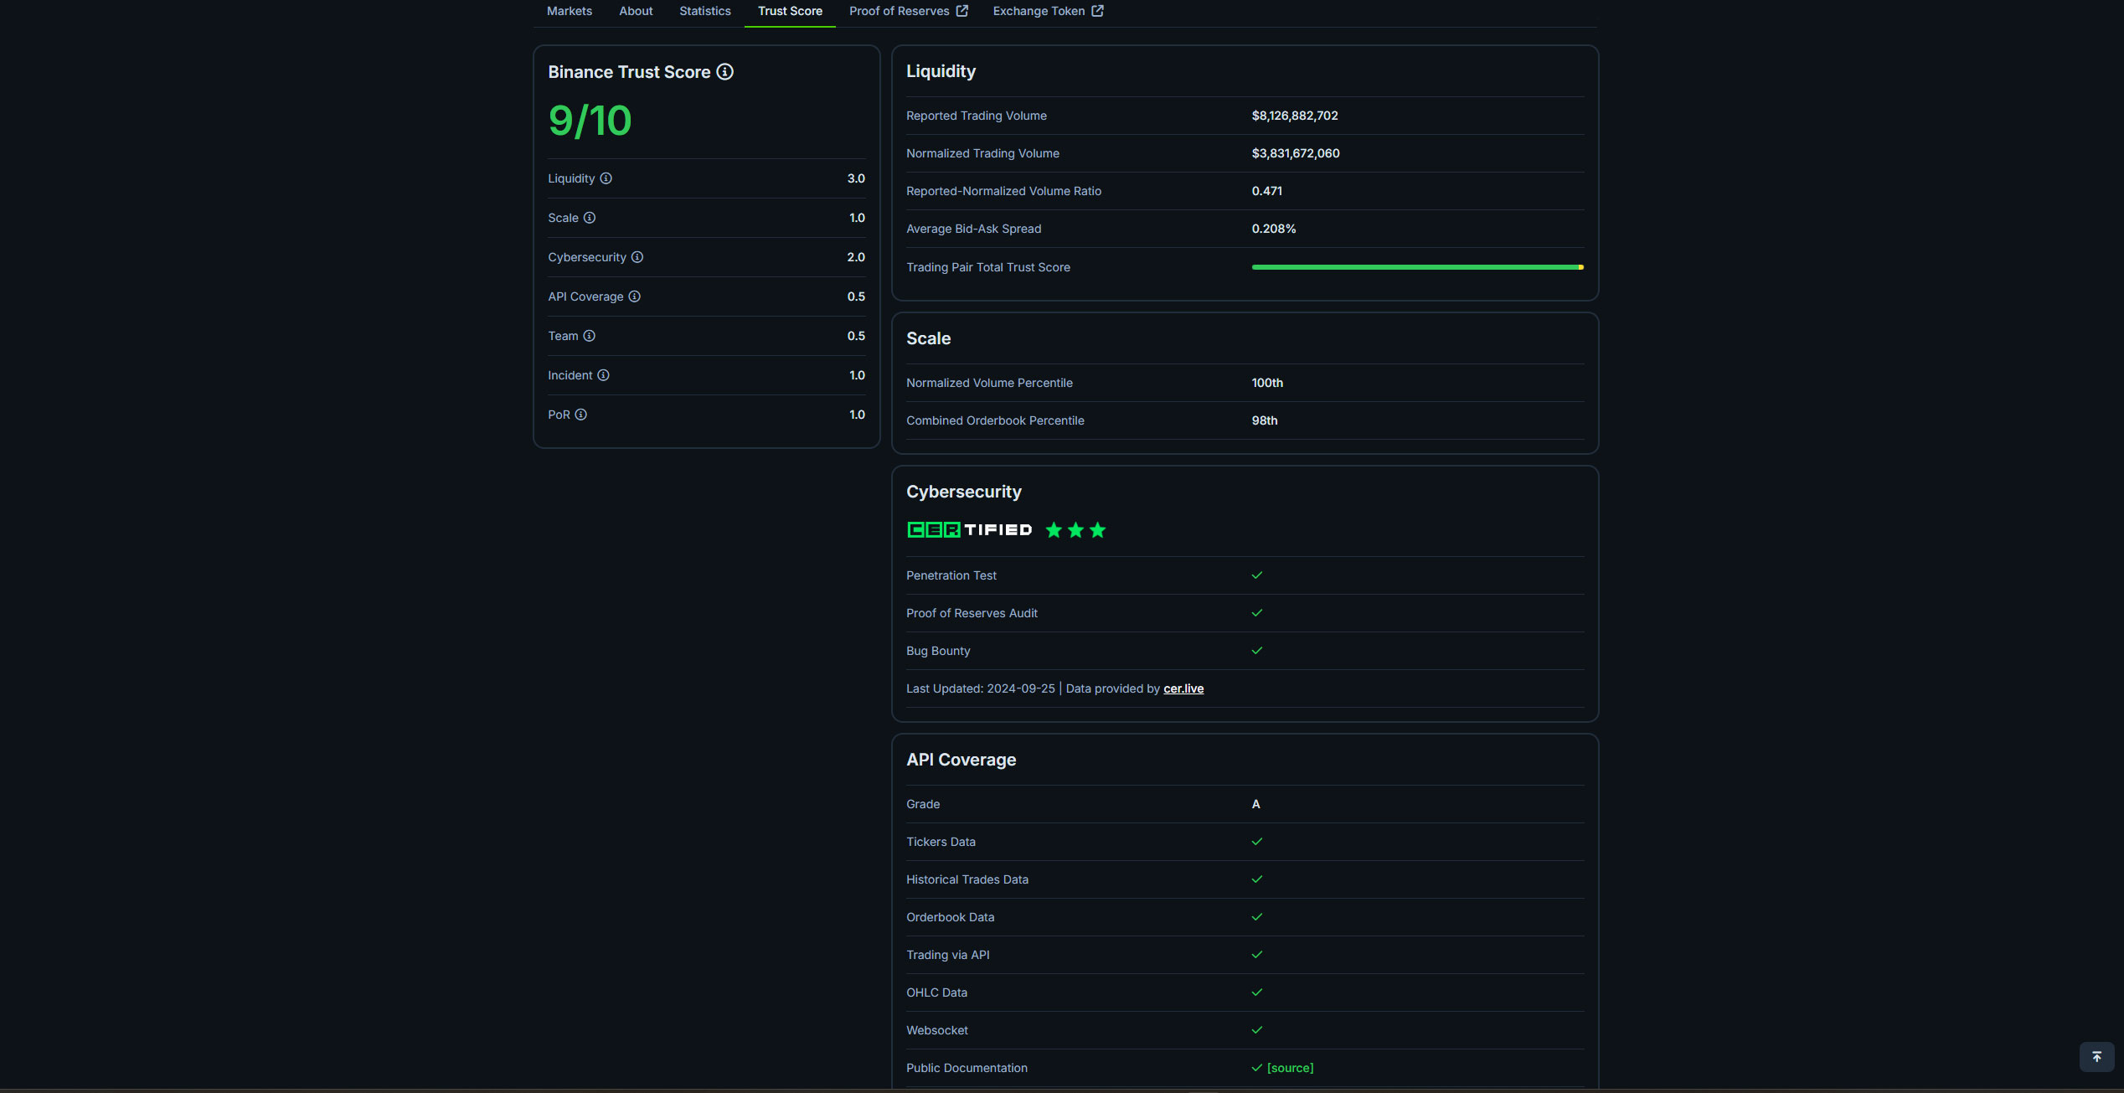Click the CER certified logo
Image resolution: width=2124 pixels, height=1093 pixels.
969,530
